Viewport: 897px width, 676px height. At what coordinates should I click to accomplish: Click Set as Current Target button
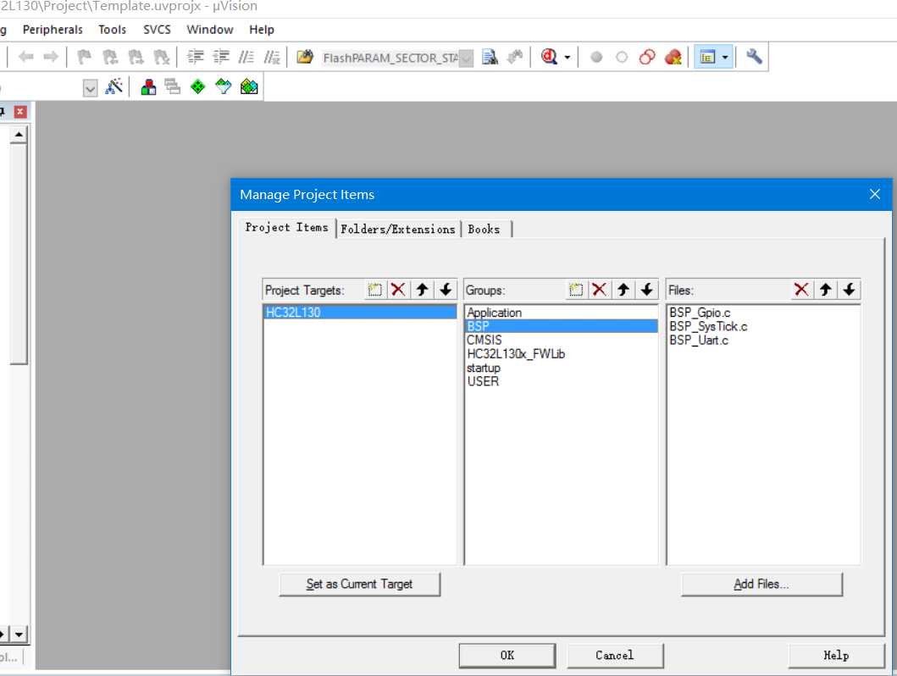[x=360, y=584]
